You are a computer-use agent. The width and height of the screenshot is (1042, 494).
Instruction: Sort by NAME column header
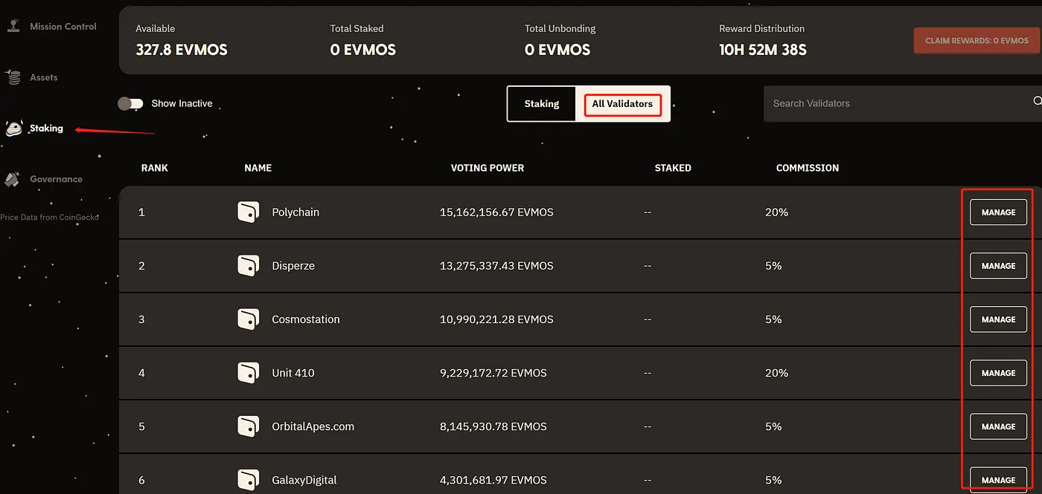[258, 168]
